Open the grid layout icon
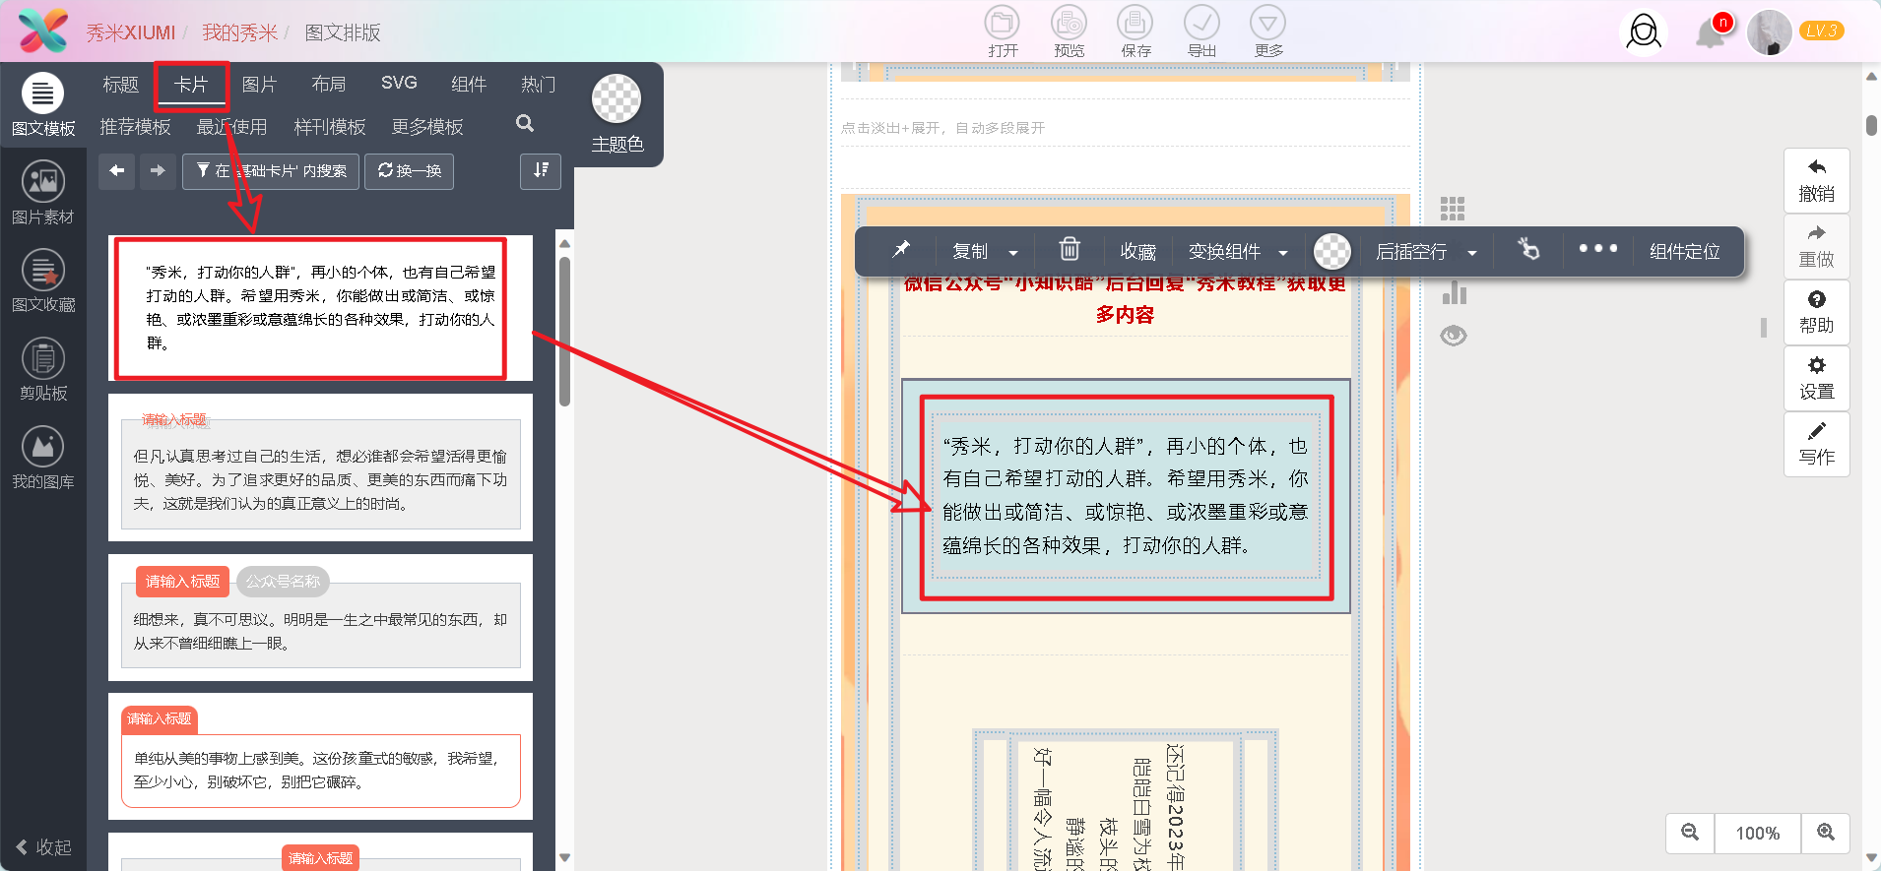Viewport: 1881px width, 871px height. 1453,209
